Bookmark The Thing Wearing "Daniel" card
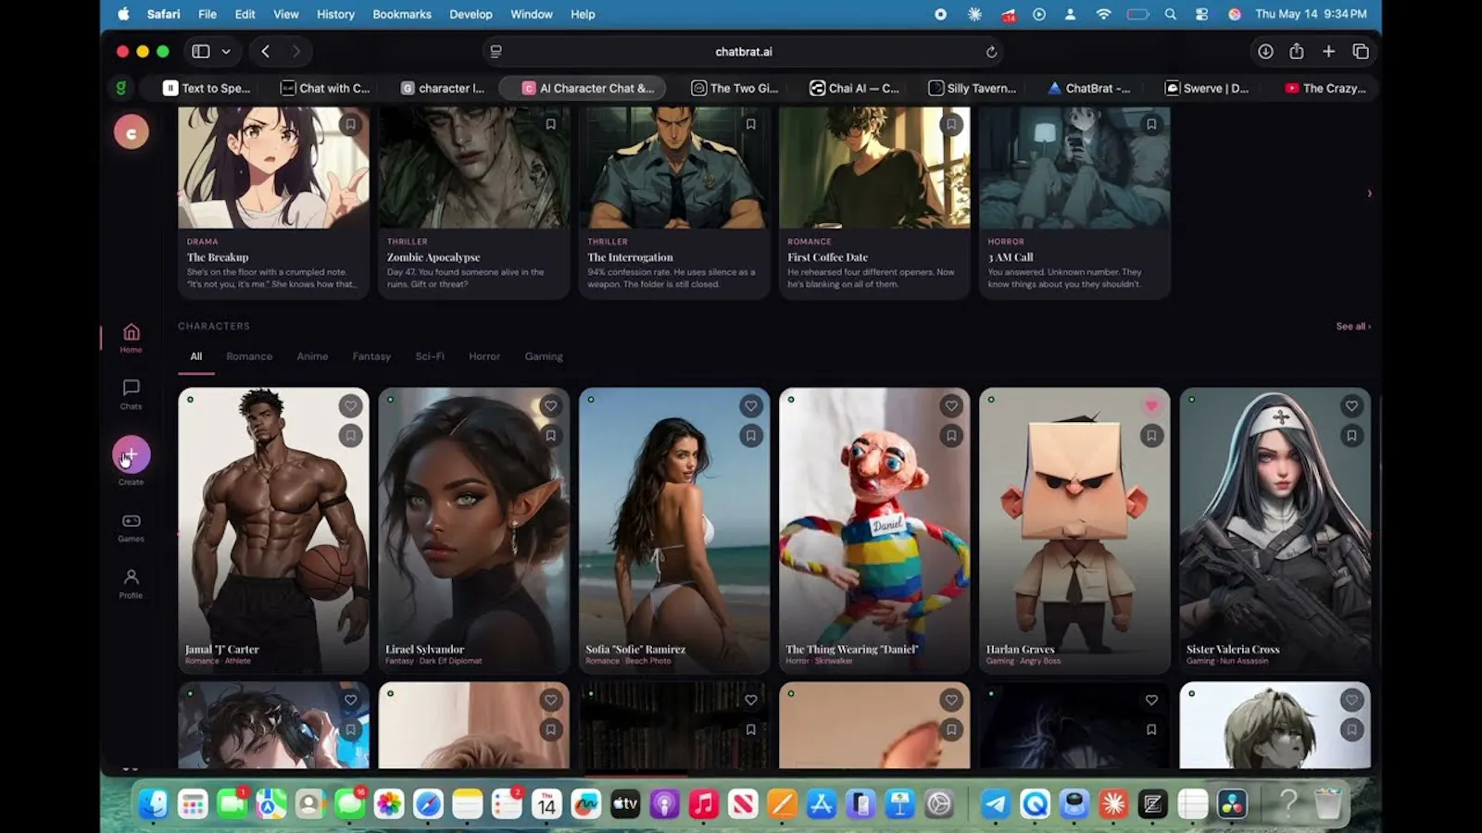 [x=951, y=435]
